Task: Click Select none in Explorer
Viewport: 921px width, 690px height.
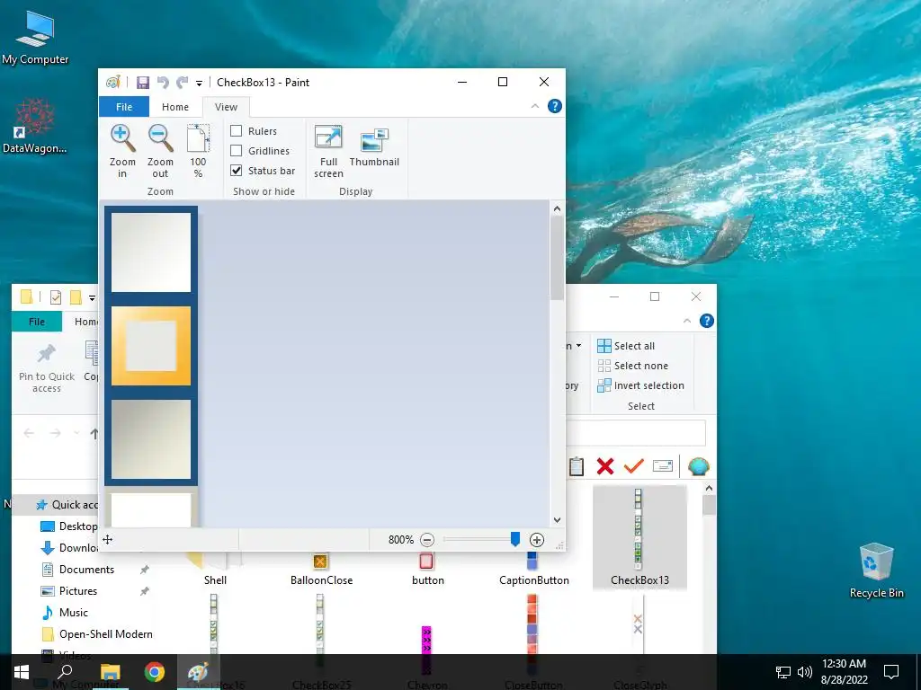Action: point(633,366)
